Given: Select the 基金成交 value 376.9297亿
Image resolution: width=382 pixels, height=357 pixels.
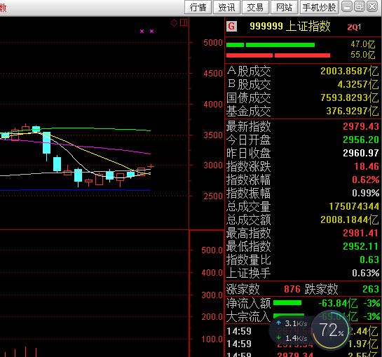Looking at the screenshot, I should pyautogui.click(x=353, y=112).
